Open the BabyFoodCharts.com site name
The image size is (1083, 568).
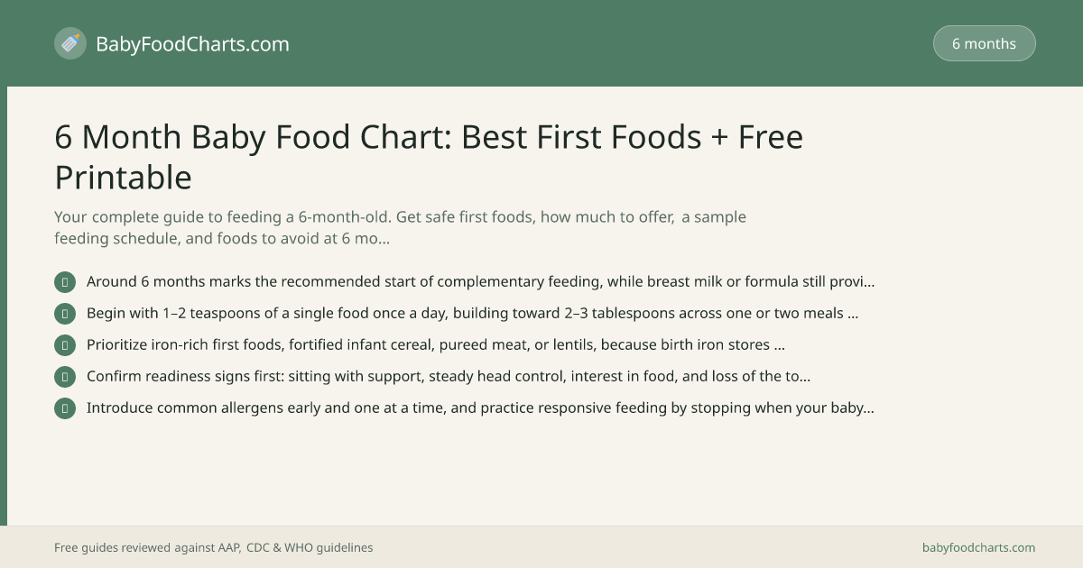[192, 43]
